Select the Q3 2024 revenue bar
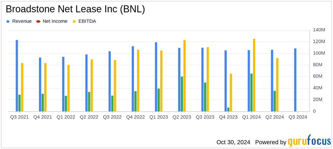 pyautogui.click(x=295, y=80)
